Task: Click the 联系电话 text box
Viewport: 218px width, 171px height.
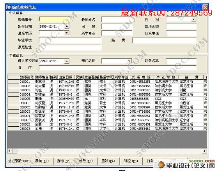Action: click(181, 33)
